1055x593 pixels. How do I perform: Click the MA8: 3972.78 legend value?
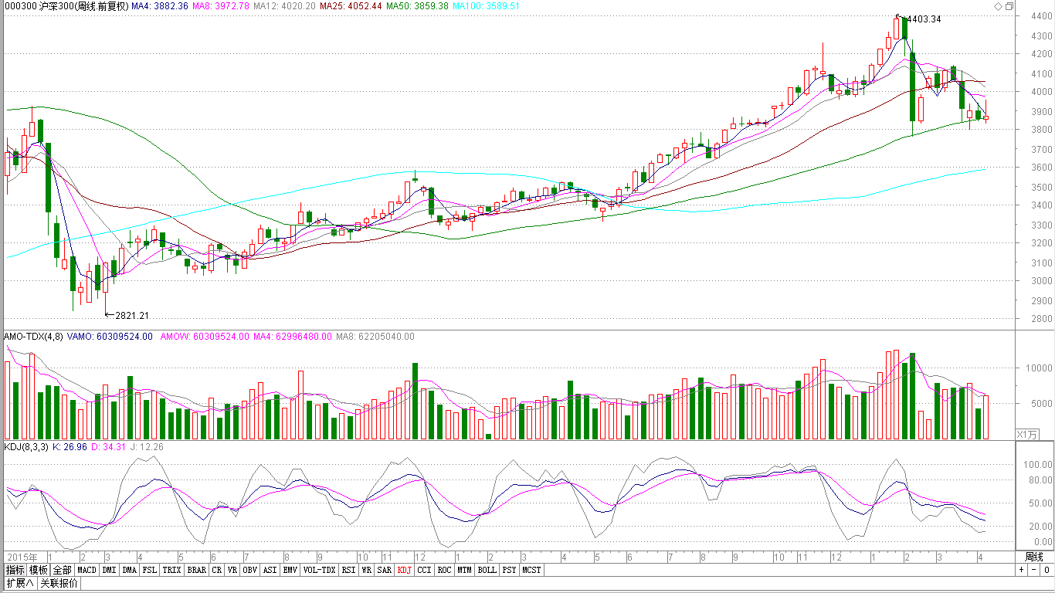click(221, 6)
